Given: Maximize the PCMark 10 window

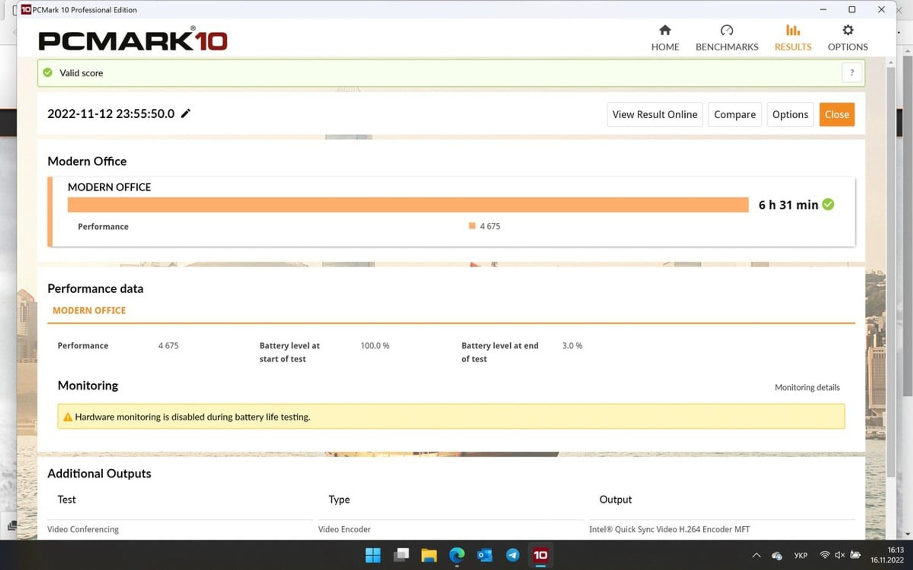Looking at the screenshot, I should 852,9.
